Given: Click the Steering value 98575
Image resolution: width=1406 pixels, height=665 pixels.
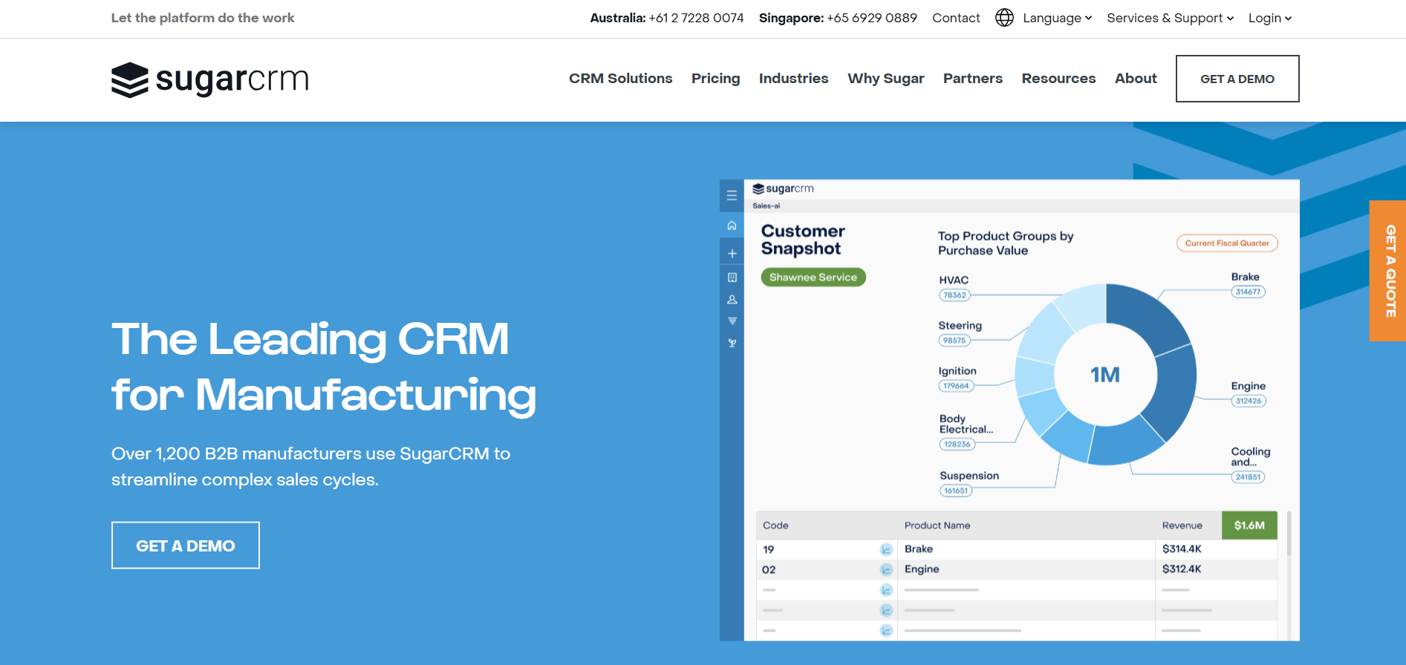Looking at the screenshot, I should tap(954, 341).
